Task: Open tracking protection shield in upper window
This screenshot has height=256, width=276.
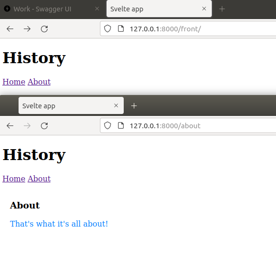Action: click(x=108, y=28)
